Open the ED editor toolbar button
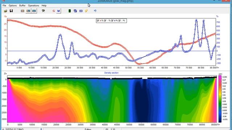This screenshot has width=232, height=130. coord(81,11)
